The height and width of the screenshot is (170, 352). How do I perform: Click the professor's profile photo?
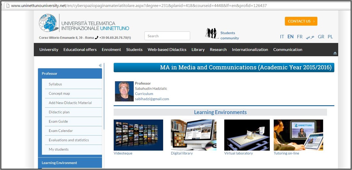click(124, 91)
